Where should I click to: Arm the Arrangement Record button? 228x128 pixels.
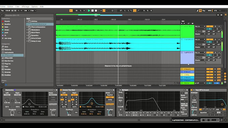click(x=96, y=11)
